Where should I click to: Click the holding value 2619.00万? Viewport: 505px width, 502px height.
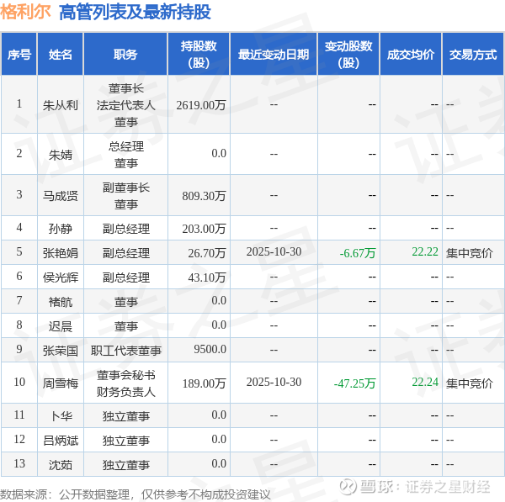pos(201,105)
